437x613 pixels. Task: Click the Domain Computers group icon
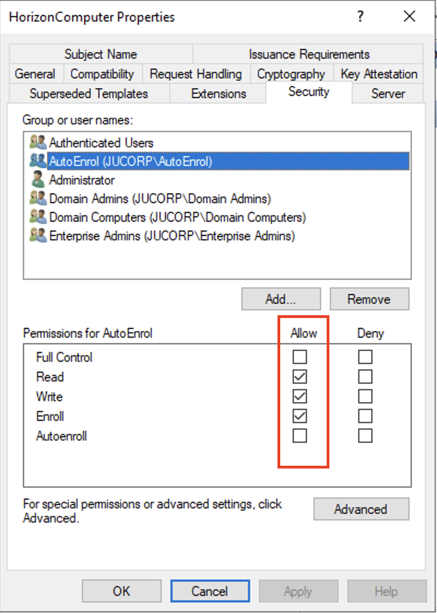(x=38, y=217)
